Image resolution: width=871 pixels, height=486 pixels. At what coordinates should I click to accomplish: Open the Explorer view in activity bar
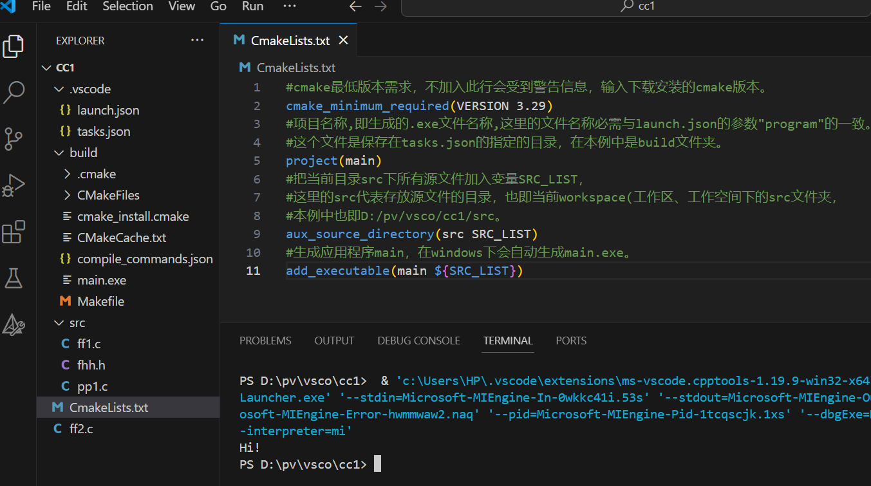coord(14,46)
